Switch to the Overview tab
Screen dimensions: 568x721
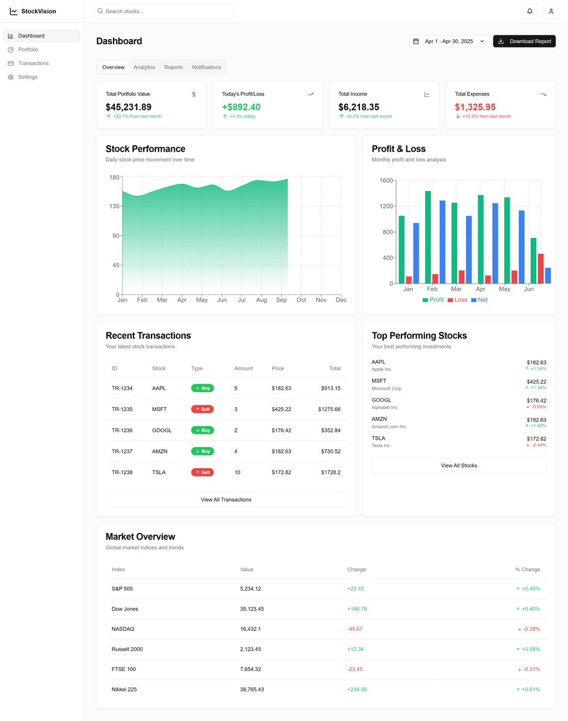tap(113, 67)
